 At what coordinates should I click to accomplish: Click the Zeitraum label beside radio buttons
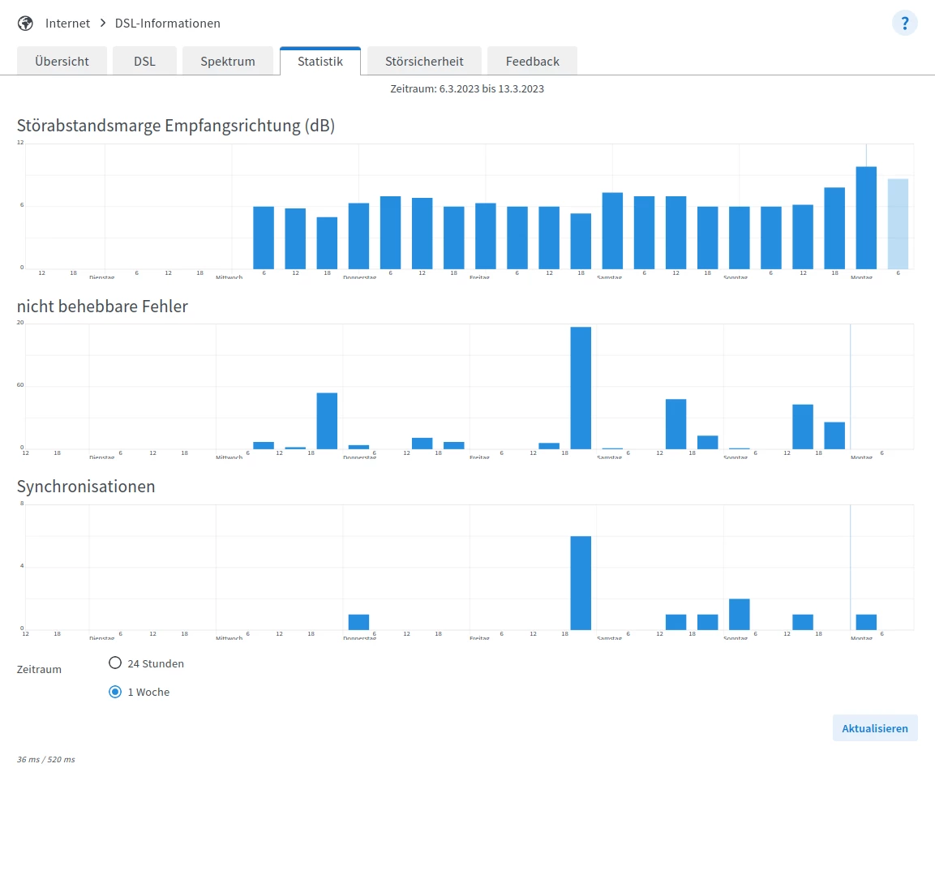pos(40,669)
